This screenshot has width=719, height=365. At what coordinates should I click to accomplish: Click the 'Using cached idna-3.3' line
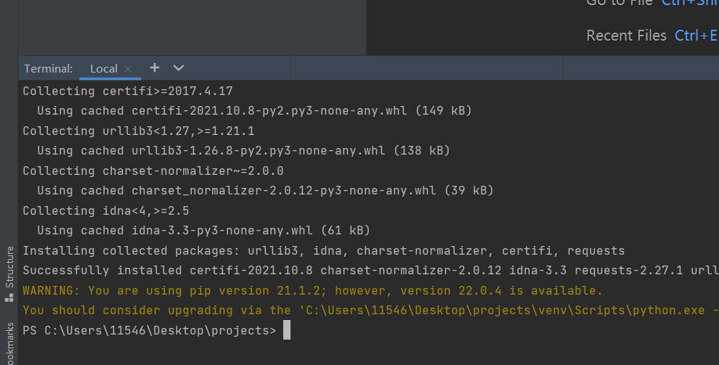click(x=203, y=230)
